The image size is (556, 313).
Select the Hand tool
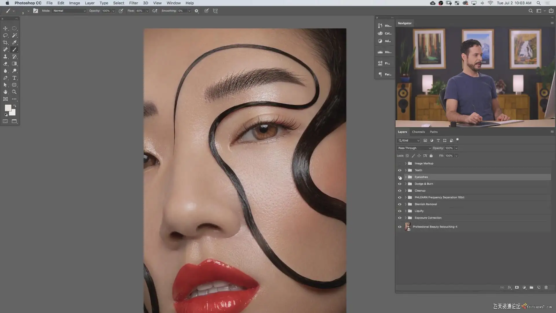[x=5, y=92]
